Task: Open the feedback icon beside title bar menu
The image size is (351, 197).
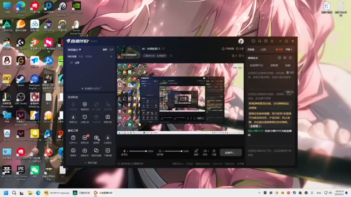Action: tap(266, 41)
